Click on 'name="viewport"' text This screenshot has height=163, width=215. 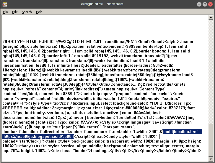[19, 99]
